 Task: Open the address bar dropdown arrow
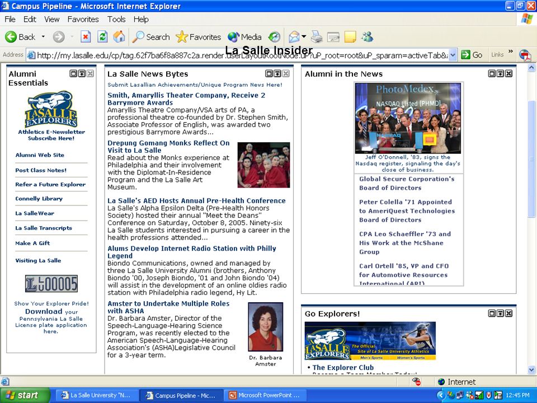click(453, 55)
